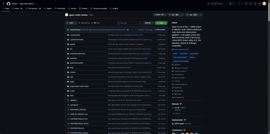This screenshot has height=134, width=270.
Task: Open the plugins/open-code-review folder
Action: (79, 86)
